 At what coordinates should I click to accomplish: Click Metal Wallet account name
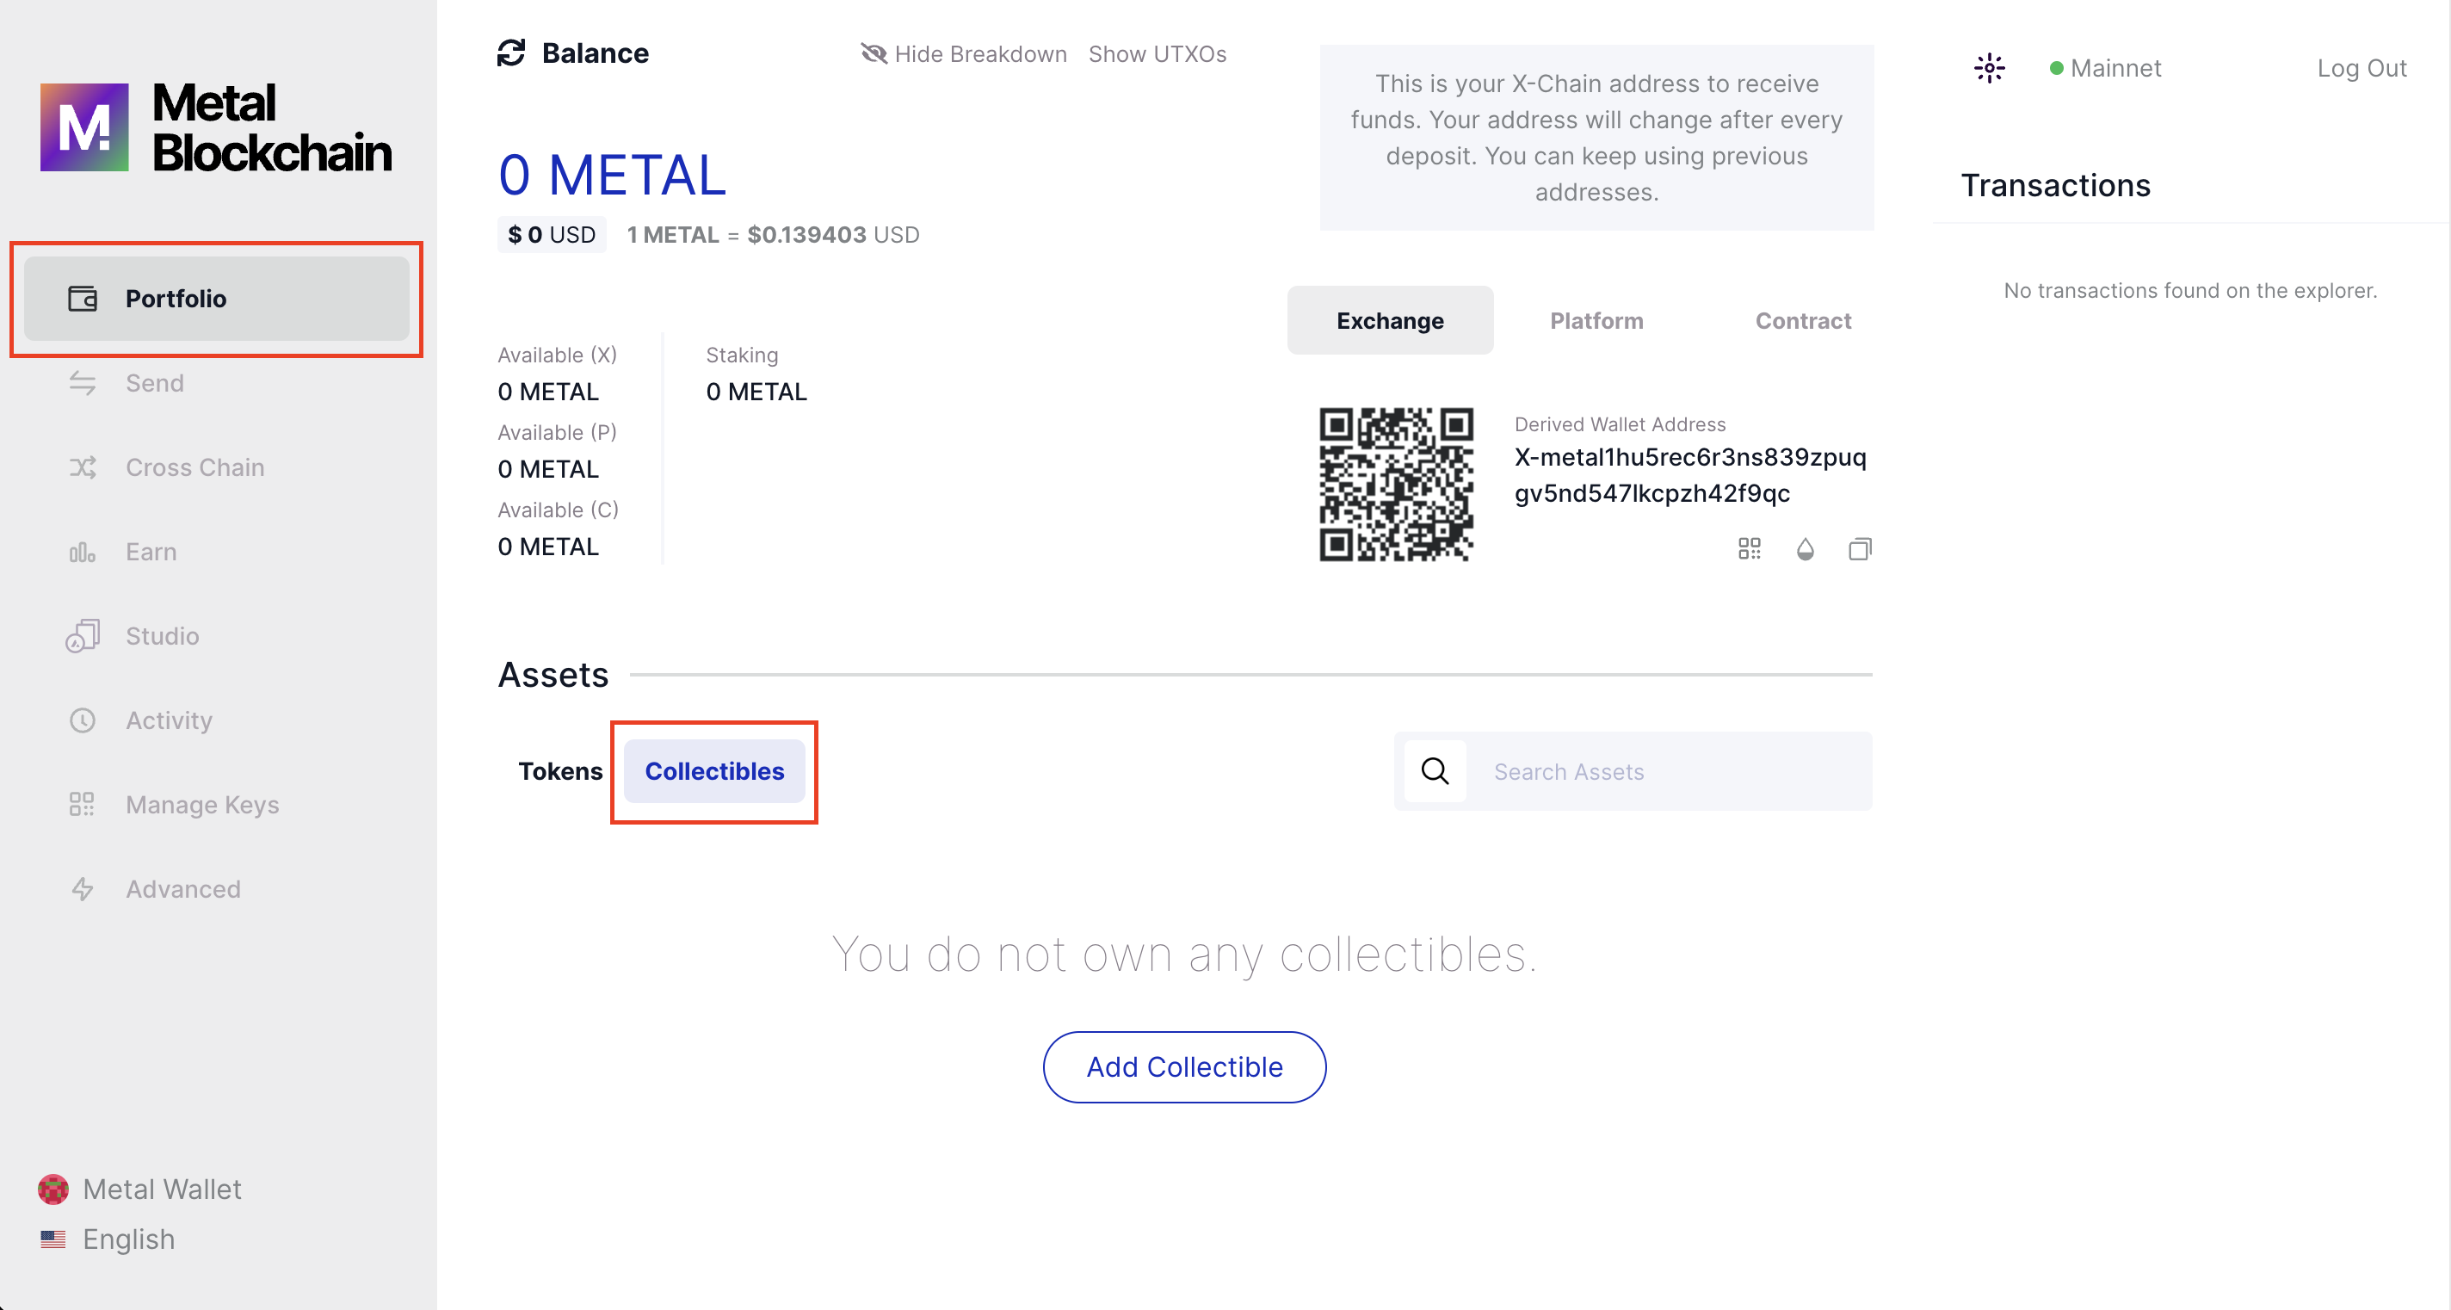[x=162, y=1190]
